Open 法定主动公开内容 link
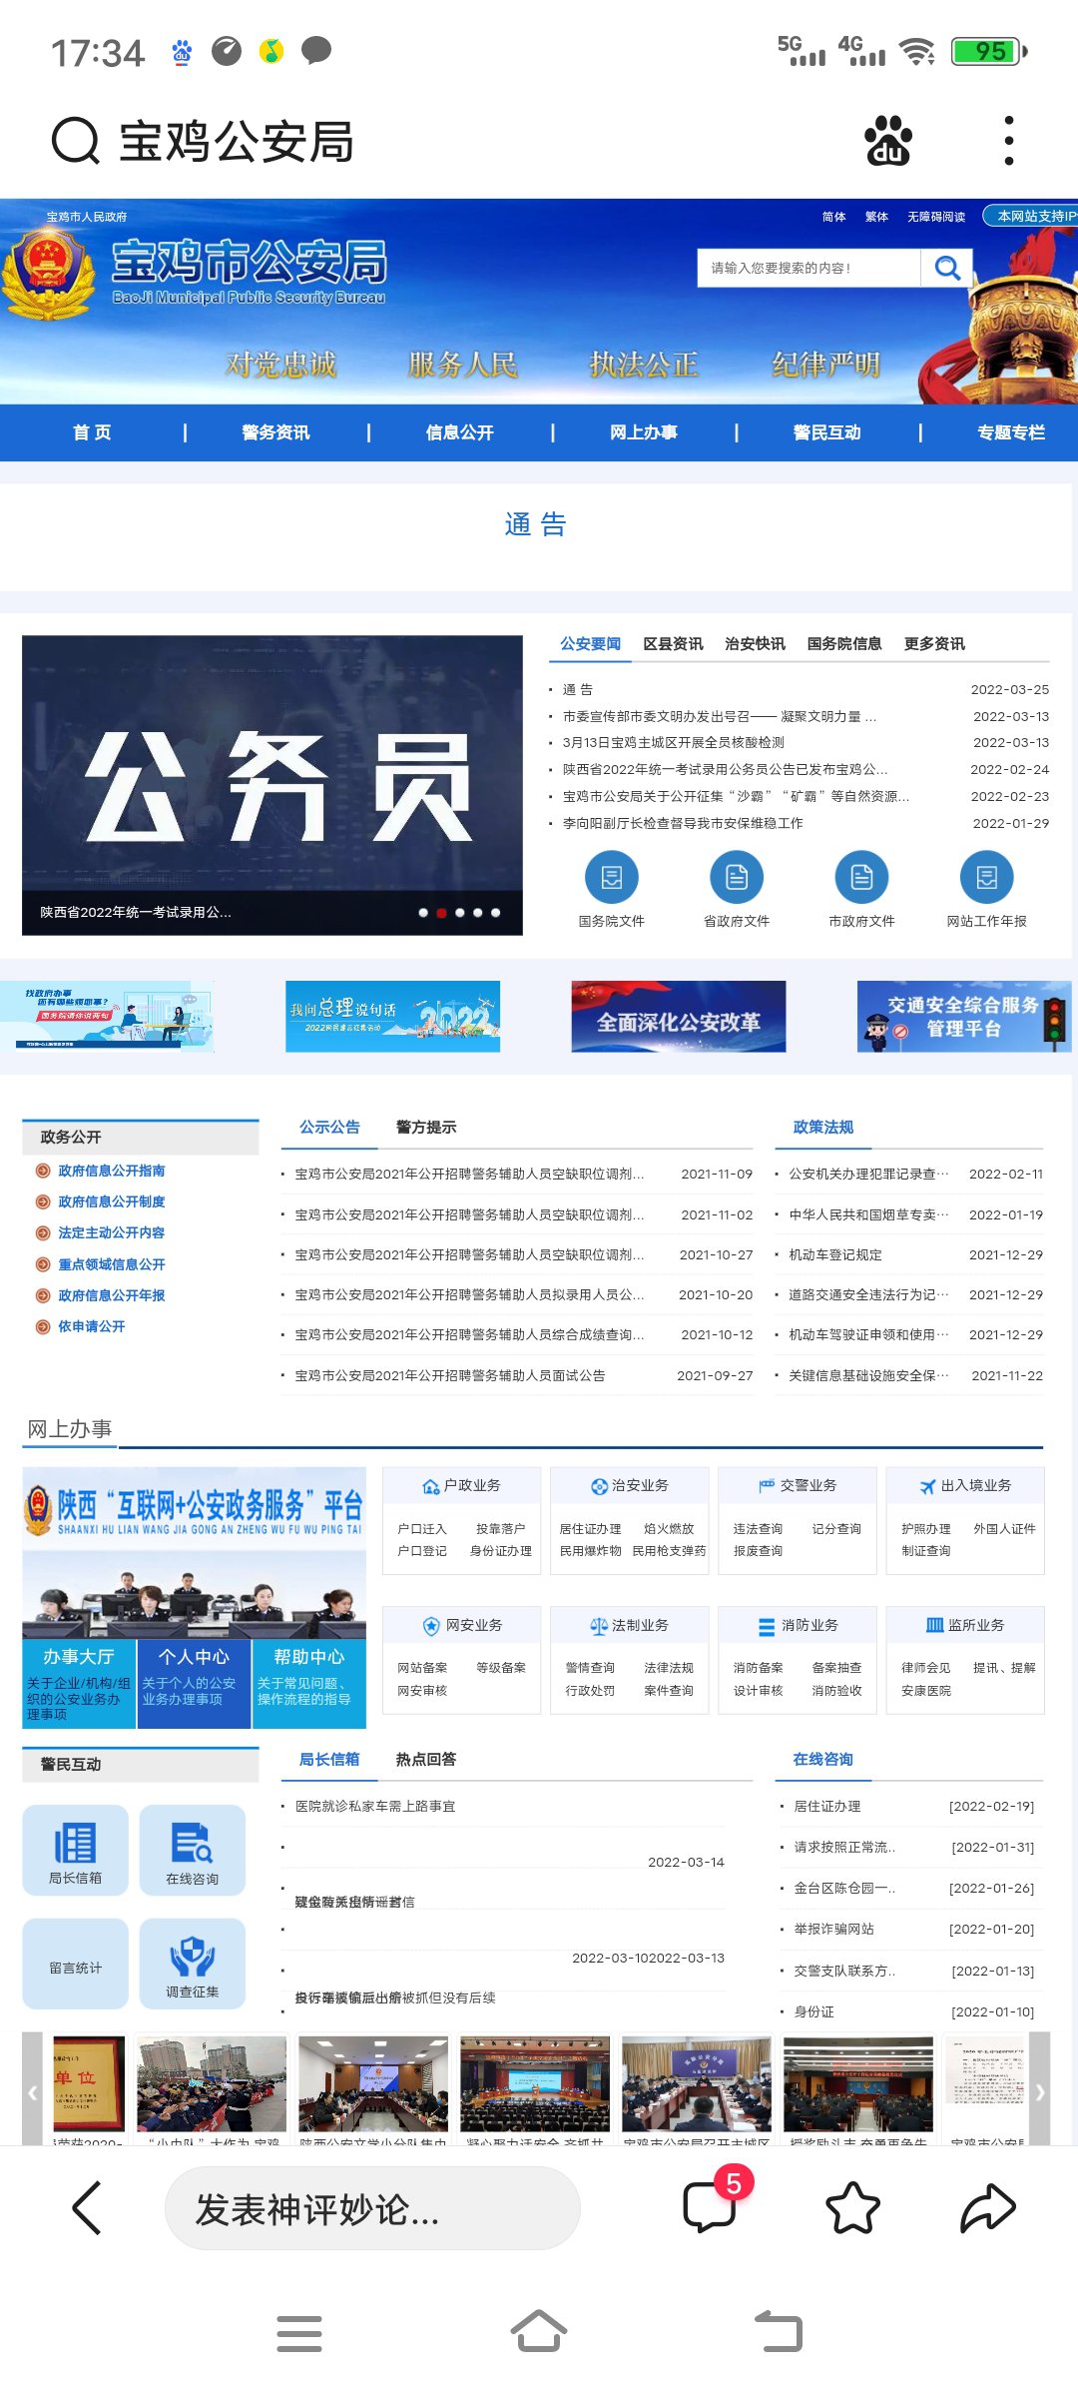The width and height of the screenshot is (1078, 2397). (x=112, y=1232)
